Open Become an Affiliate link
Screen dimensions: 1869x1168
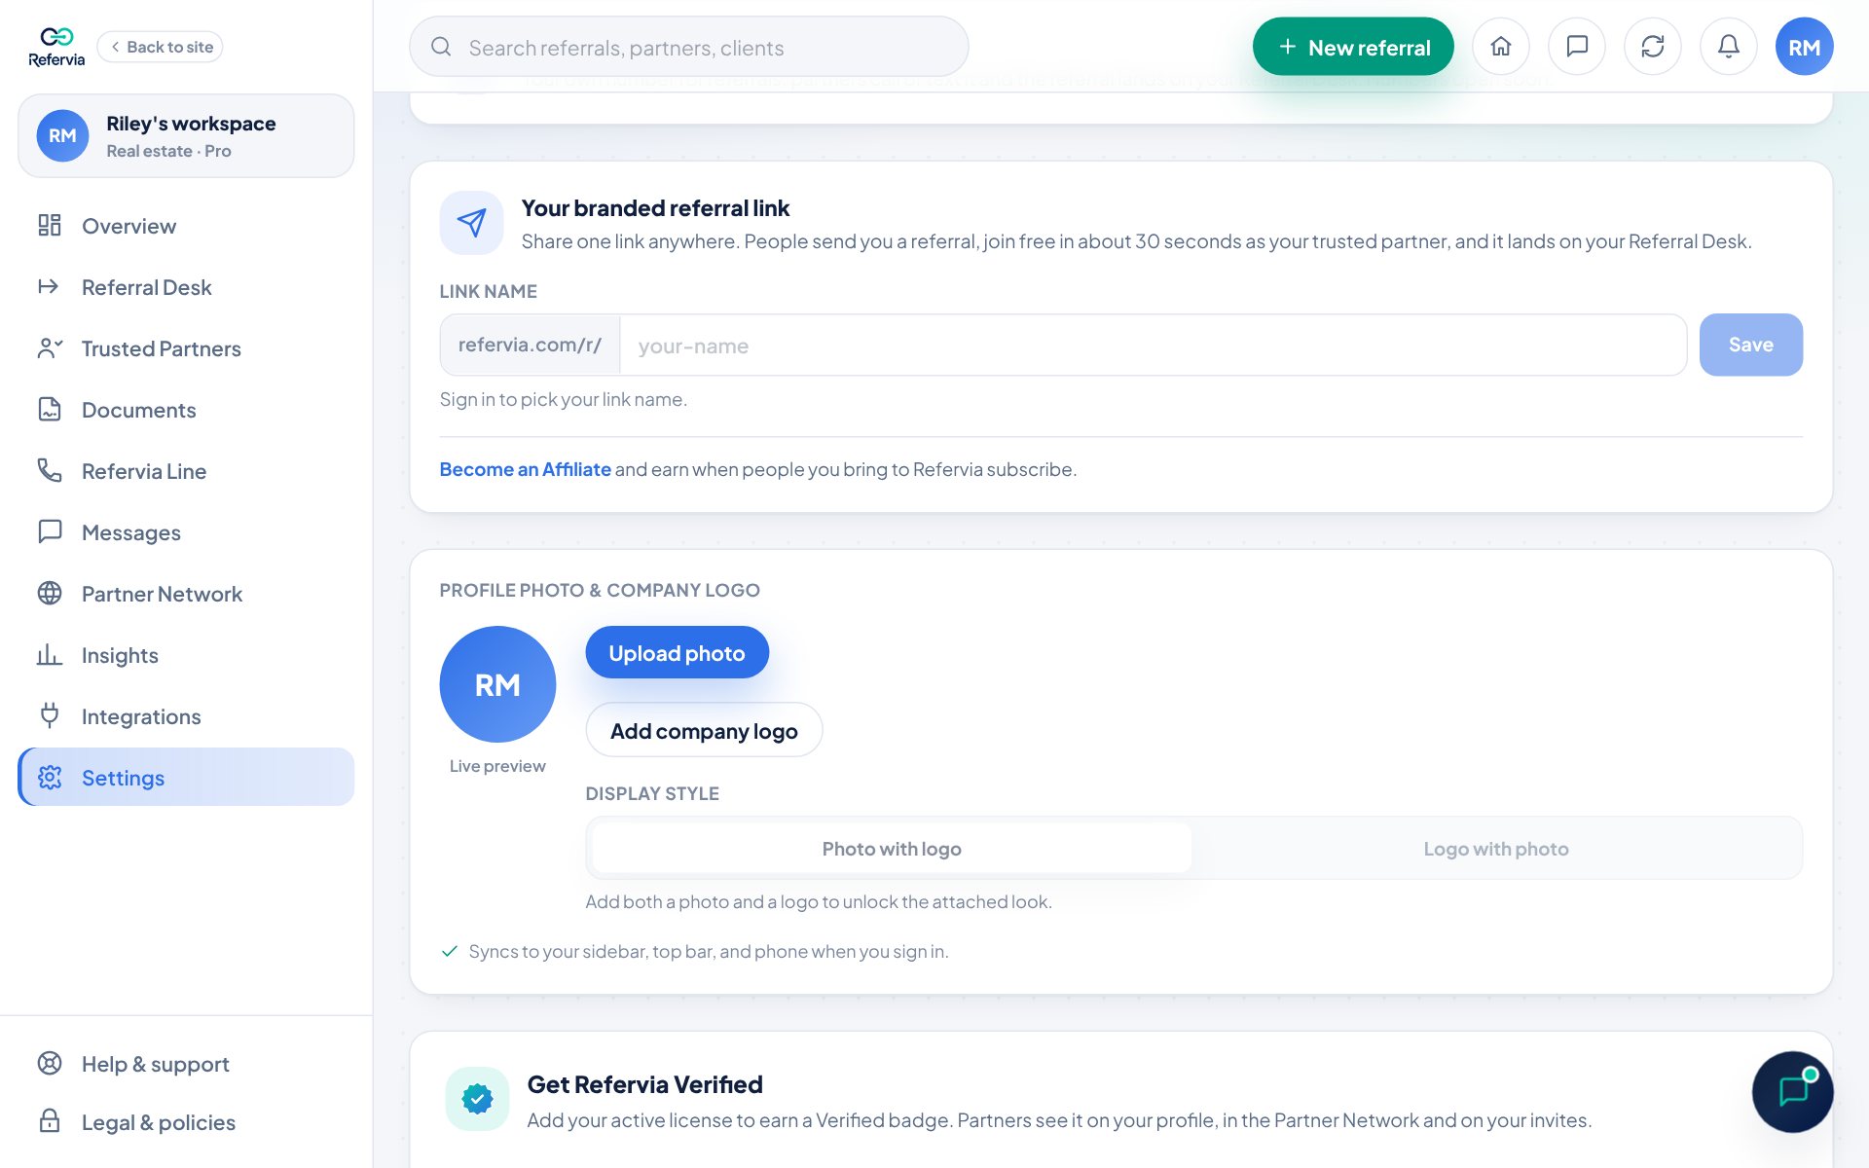(525, 469)
